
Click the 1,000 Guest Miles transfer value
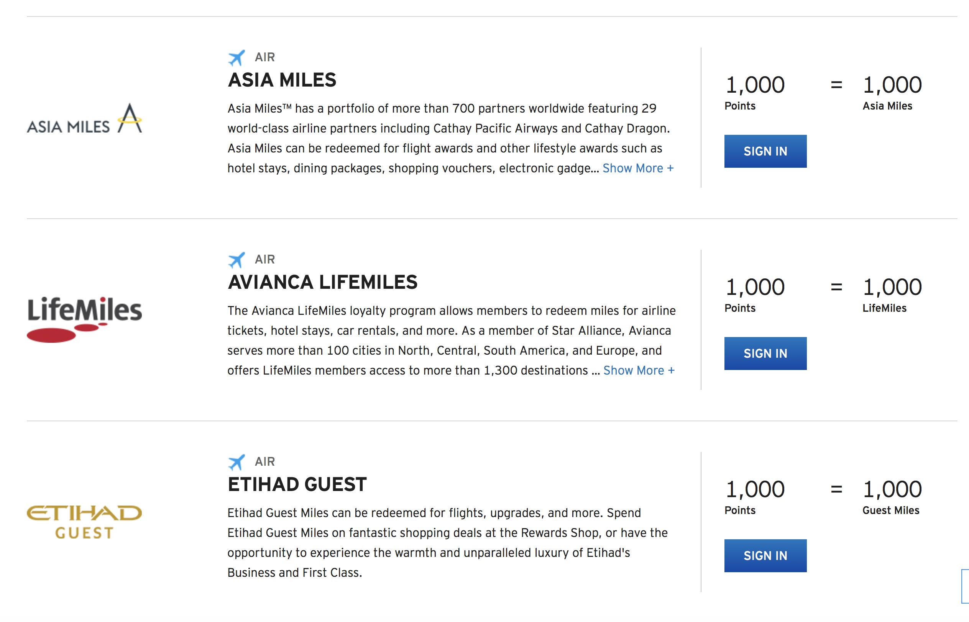click(892, 490)
